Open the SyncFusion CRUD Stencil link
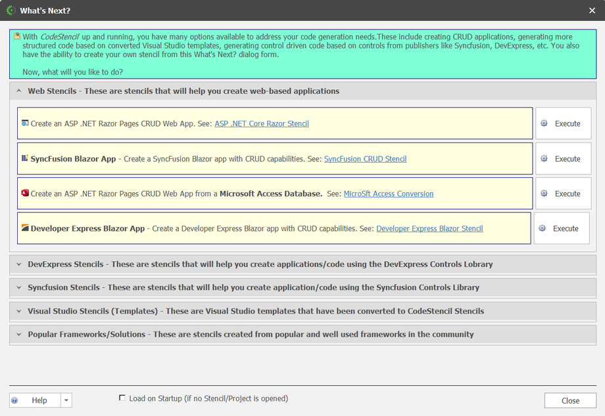 [365, 159]
